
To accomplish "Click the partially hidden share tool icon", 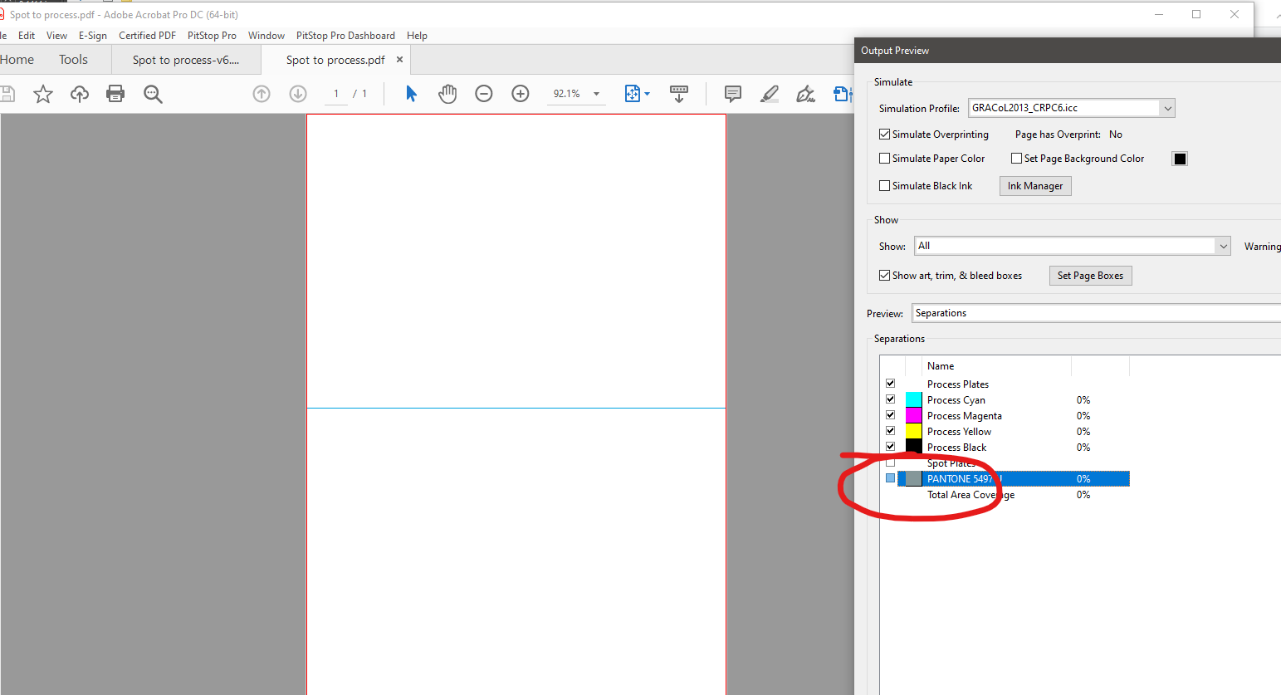I will [x=843, y=94].
